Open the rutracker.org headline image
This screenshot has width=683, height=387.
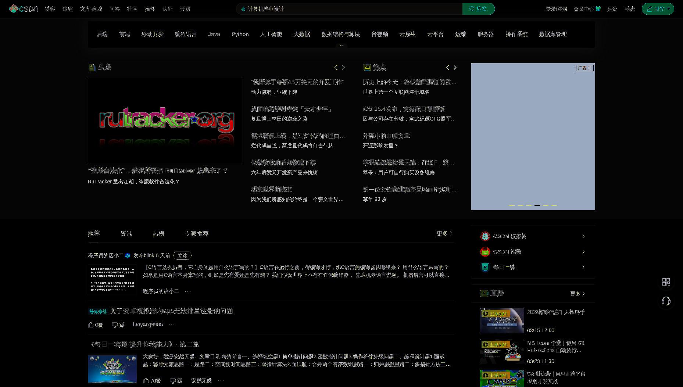pyautogui.click(x=165, y=120)
